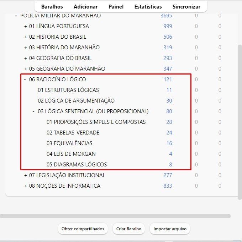Select 01 PROPOSIÇÕES SIMPLES E COMPOSTAS deck

pyautogui.click(x=96, y=122)
